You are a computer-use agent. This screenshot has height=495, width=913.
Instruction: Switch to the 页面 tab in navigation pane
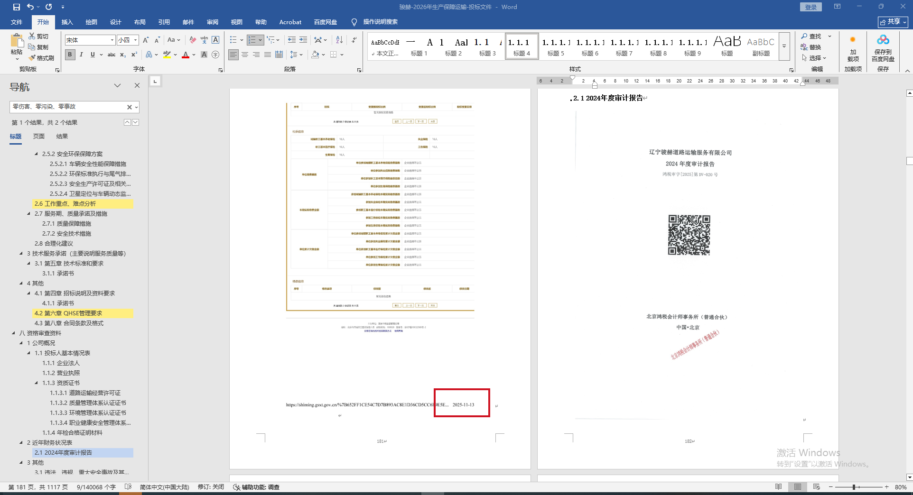[39, 137]
